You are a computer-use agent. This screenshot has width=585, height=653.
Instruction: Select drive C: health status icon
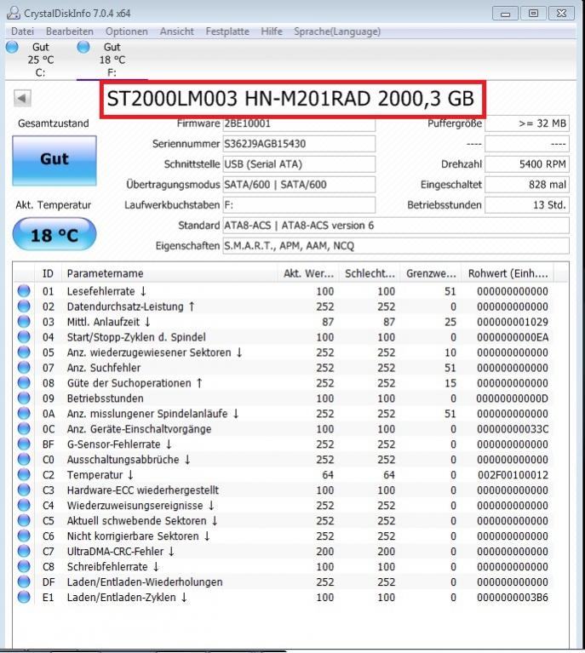point(12,47)
